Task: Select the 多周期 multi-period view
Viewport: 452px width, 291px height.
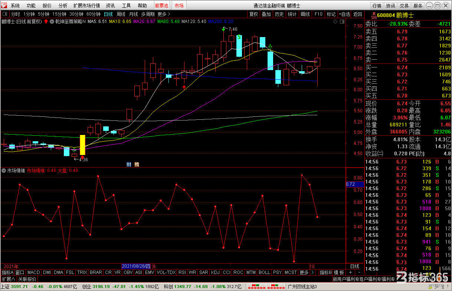Action: tap(148, 14)
